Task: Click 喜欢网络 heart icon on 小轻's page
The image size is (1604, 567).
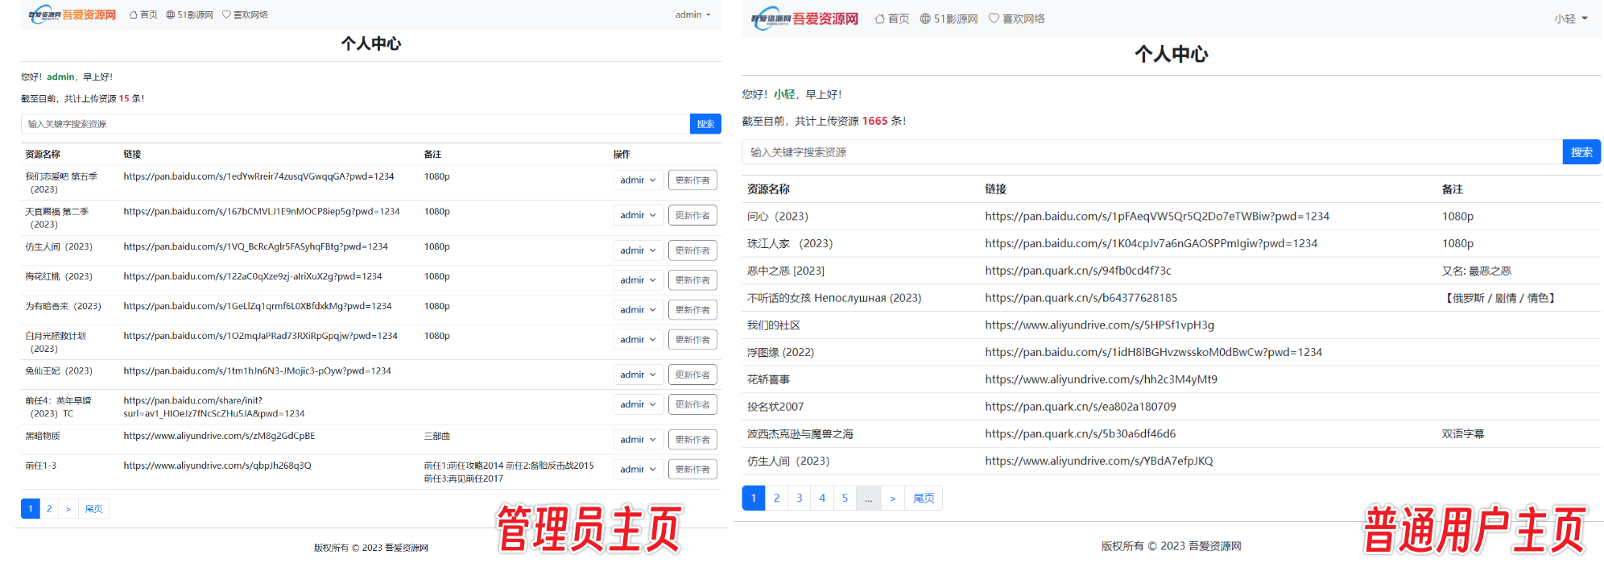Action: (x=994, y=19)
